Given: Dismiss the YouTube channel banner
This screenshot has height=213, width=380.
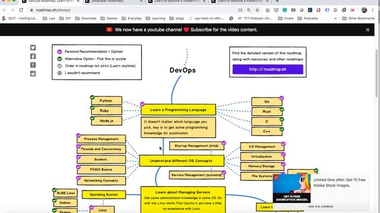Looking at the screenshot, I should pyautogui.click(x=368, y=30).
